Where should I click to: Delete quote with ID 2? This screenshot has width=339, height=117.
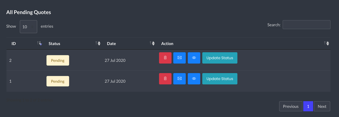tap(165, 58)
